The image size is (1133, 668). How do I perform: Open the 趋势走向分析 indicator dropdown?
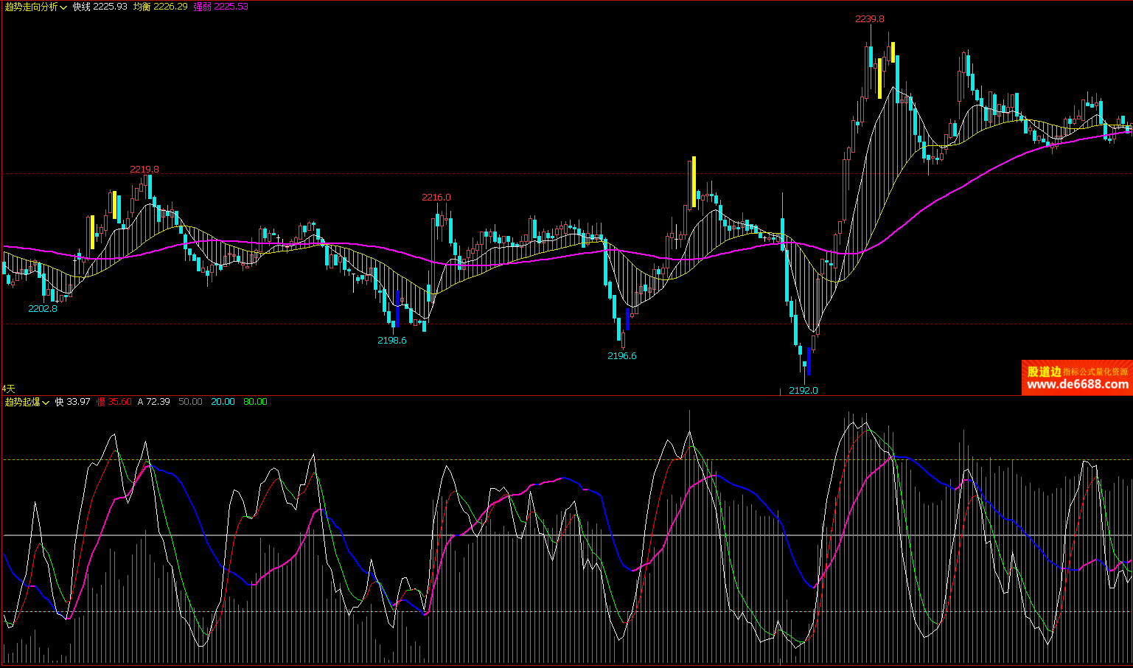coord(36,7)
